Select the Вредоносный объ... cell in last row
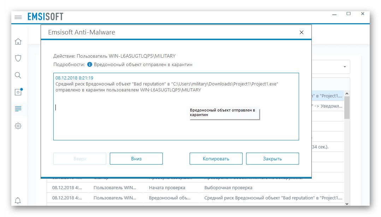This screenshot has width=381, height=217. (x=169, y=198)
